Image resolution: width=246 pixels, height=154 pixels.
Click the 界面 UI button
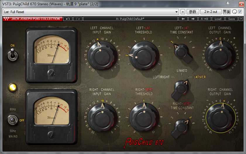pos(226,12)
